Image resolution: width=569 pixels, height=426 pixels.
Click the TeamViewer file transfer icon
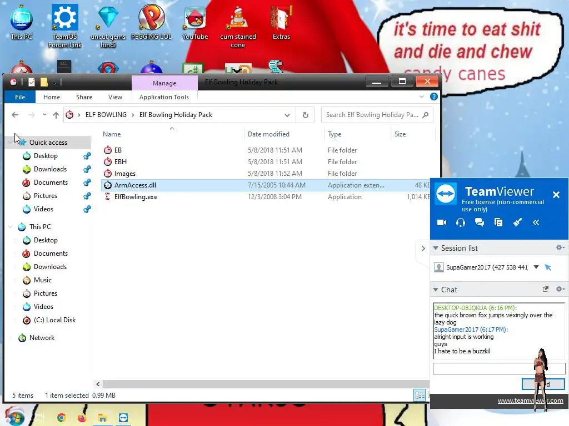pos(498,222)
